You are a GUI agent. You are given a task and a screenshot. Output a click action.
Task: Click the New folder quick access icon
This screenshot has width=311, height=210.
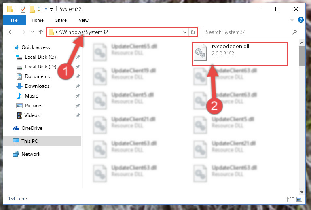32,9
